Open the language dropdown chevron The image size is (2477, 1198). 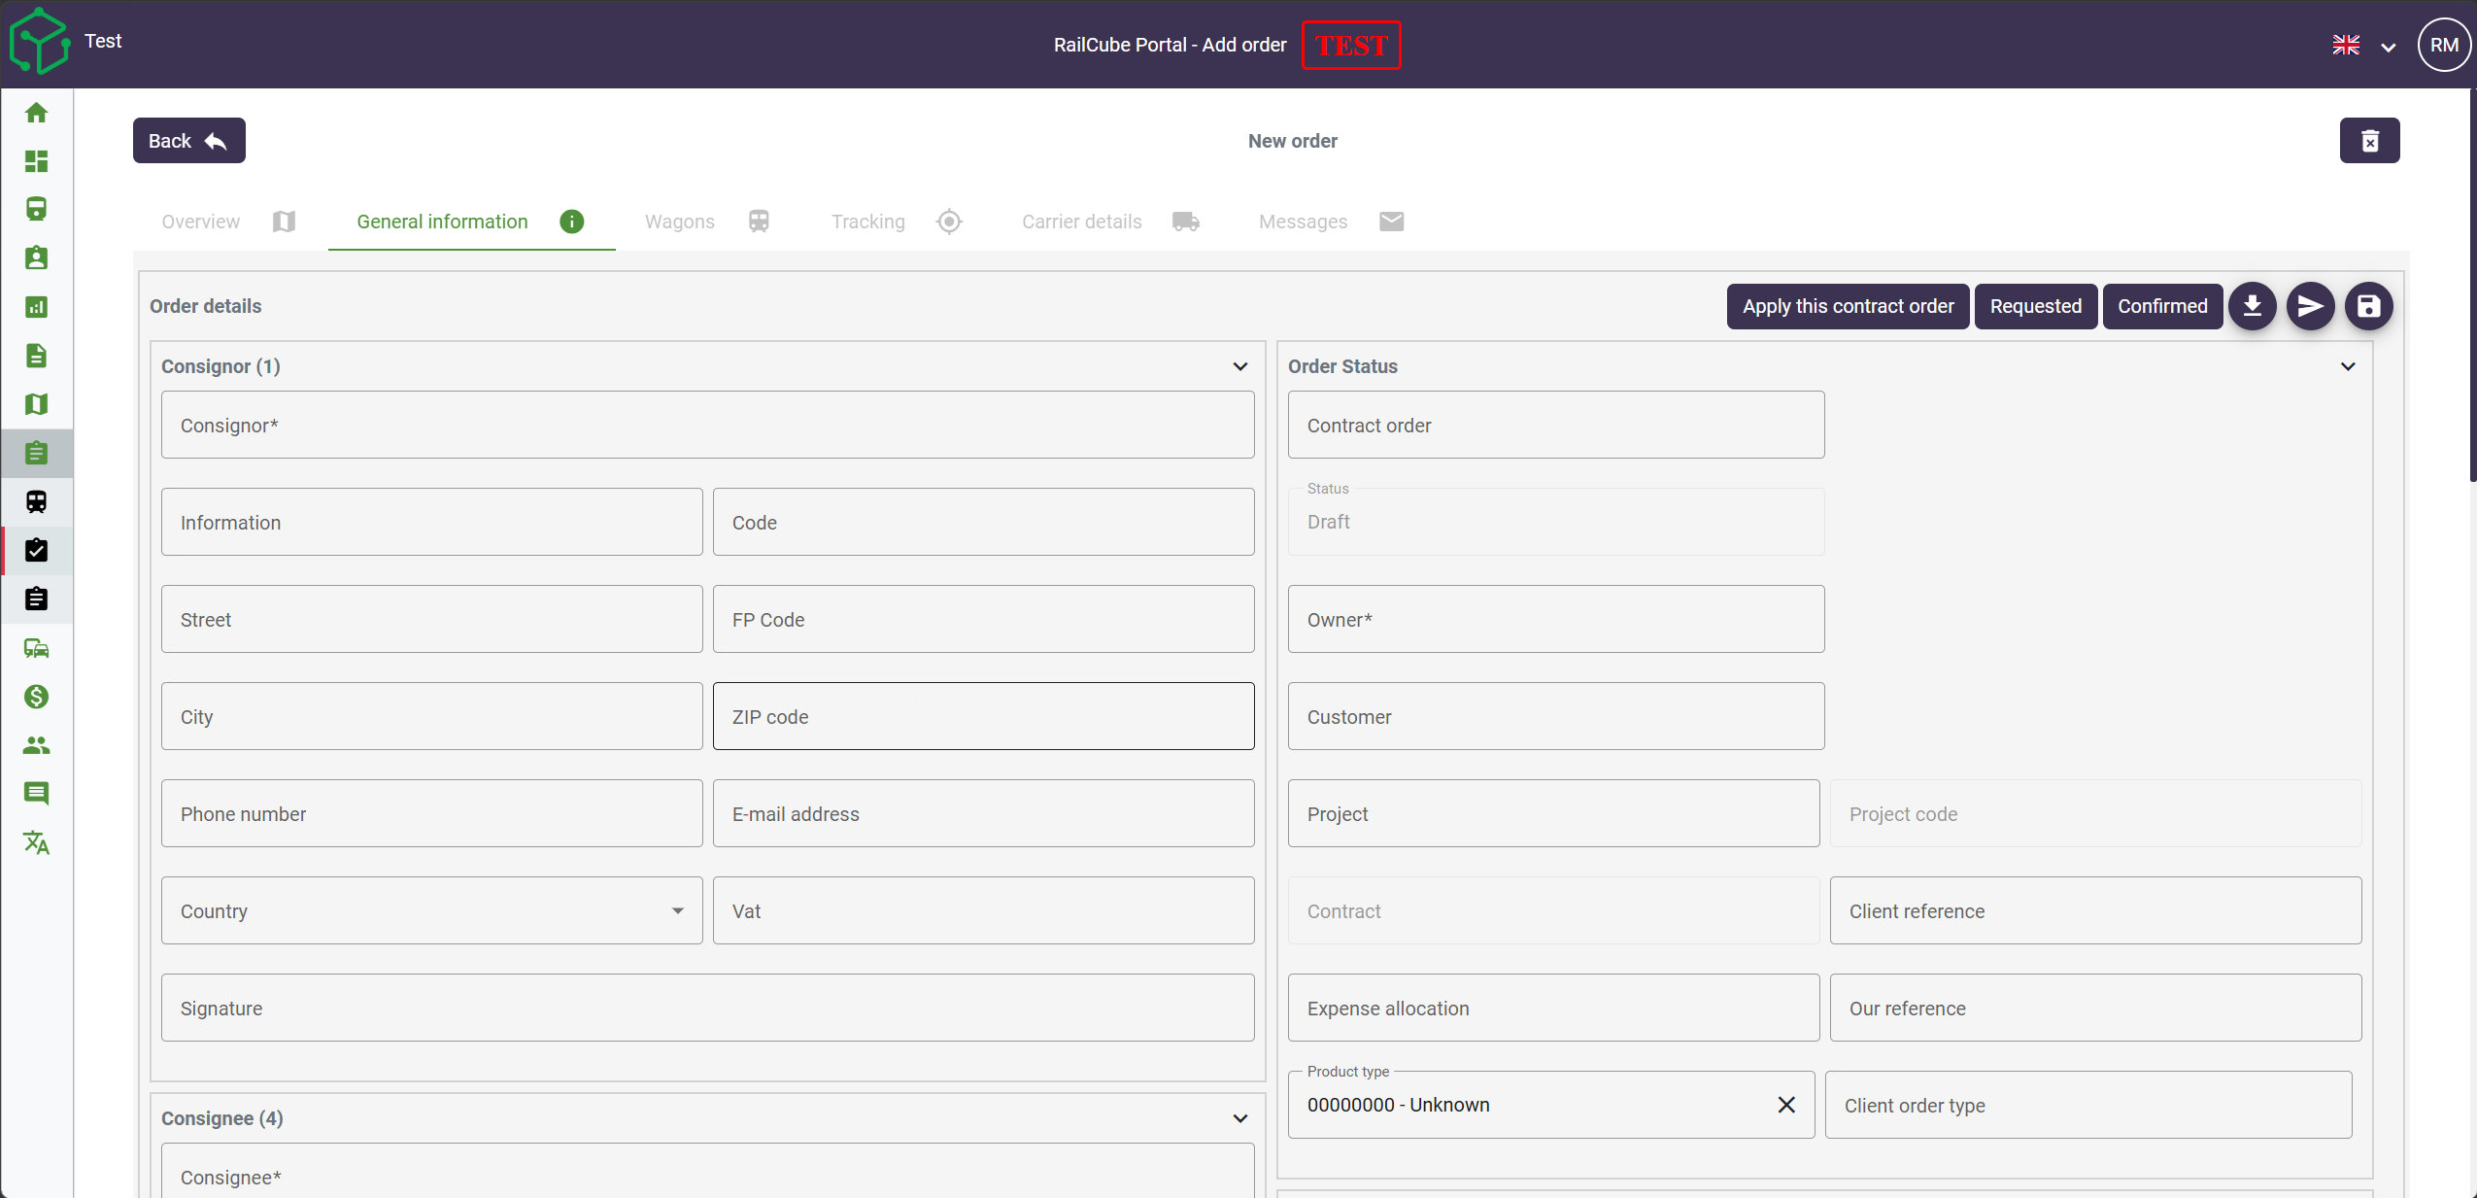2389,47
